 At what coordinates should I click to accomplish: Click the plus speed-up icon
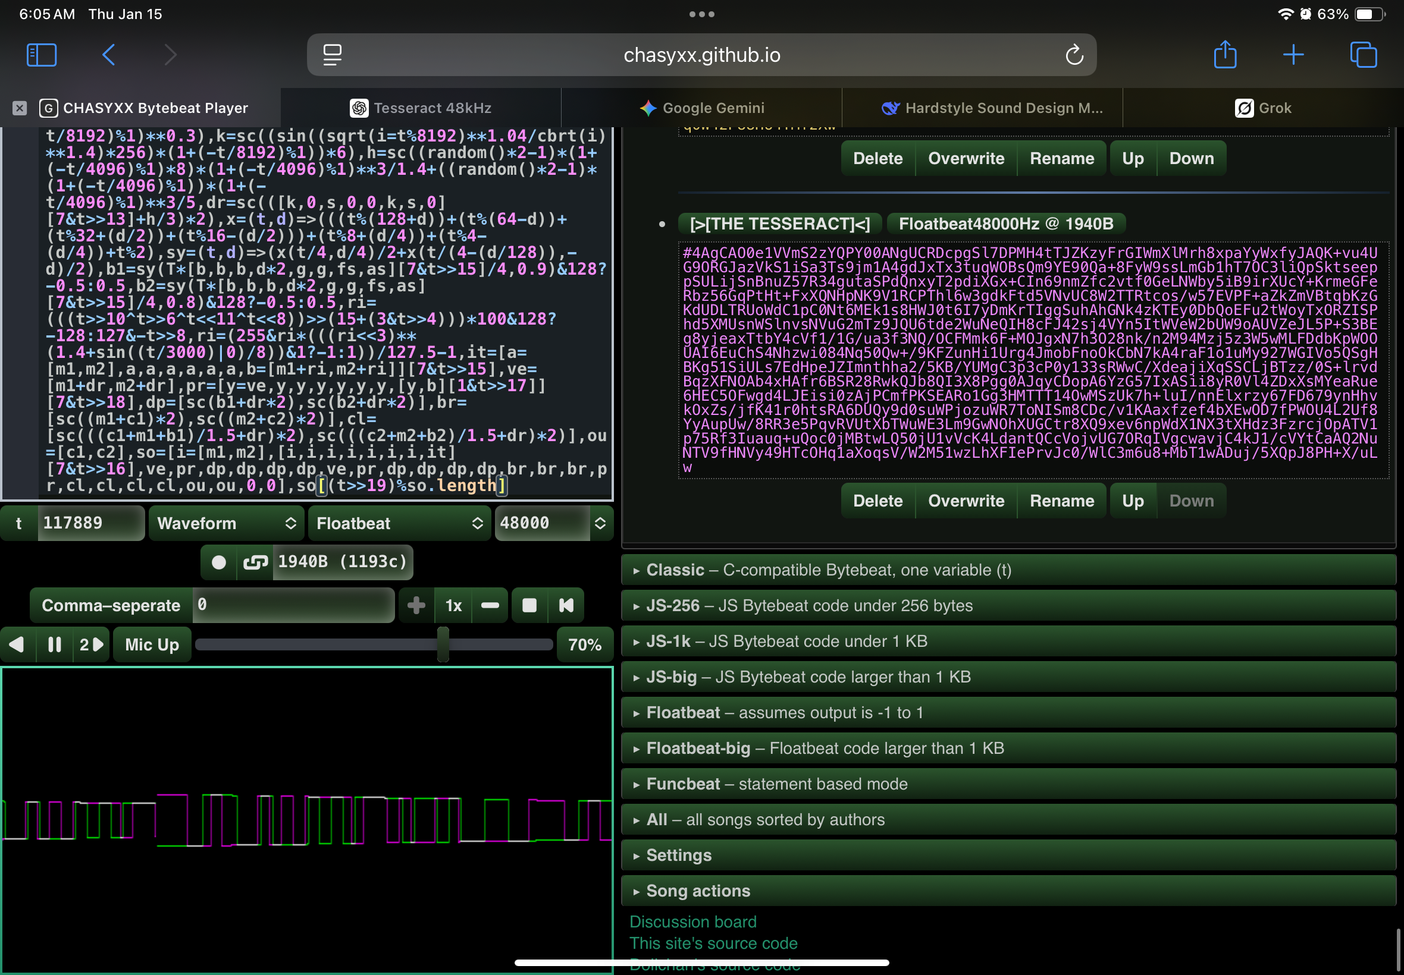coord(416,605)
